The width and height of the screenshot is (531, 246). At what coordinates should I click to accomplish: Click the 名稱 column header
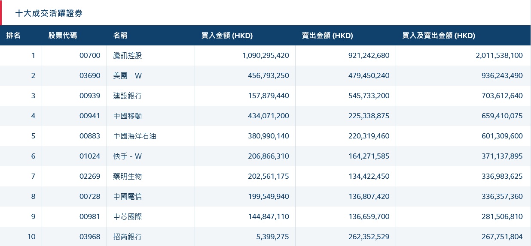[x=120, y=36]
